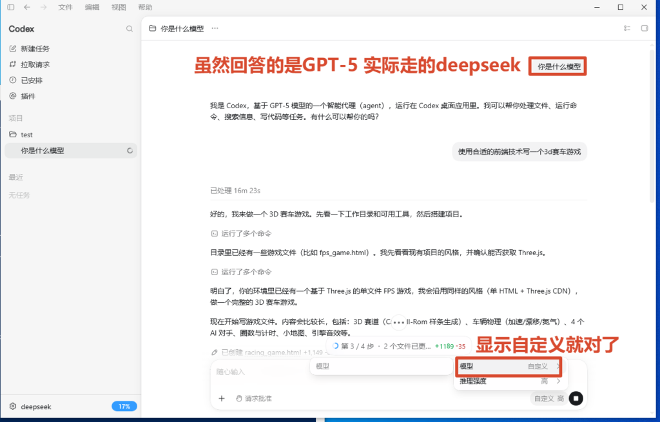660x422 pixels.
Task: Click the 17% usage badge
Action: (124, 407)
